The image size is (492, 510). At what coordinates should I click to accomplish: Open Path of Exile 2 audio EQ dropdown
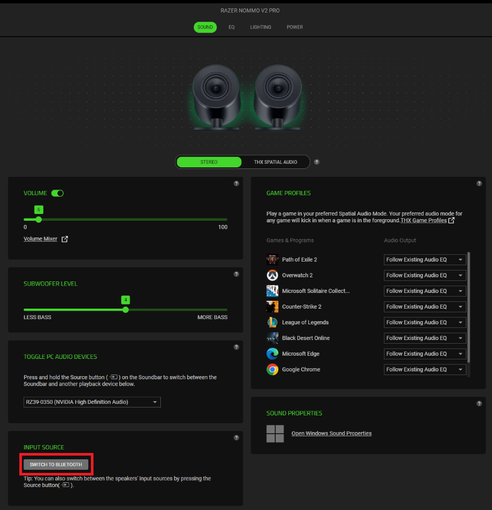(425, 259)
